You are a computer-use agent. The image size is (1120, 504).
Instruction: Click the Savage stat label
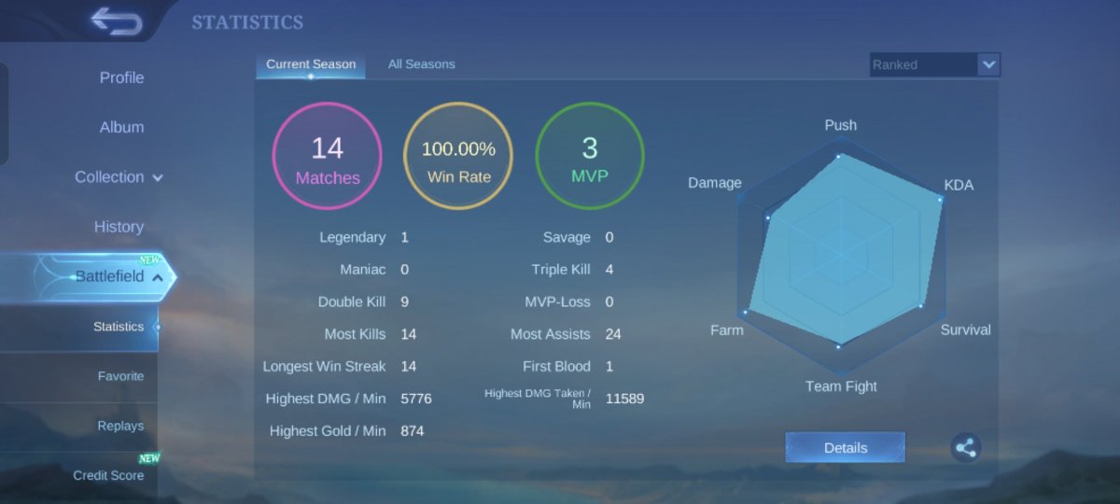tap(567, 237)
